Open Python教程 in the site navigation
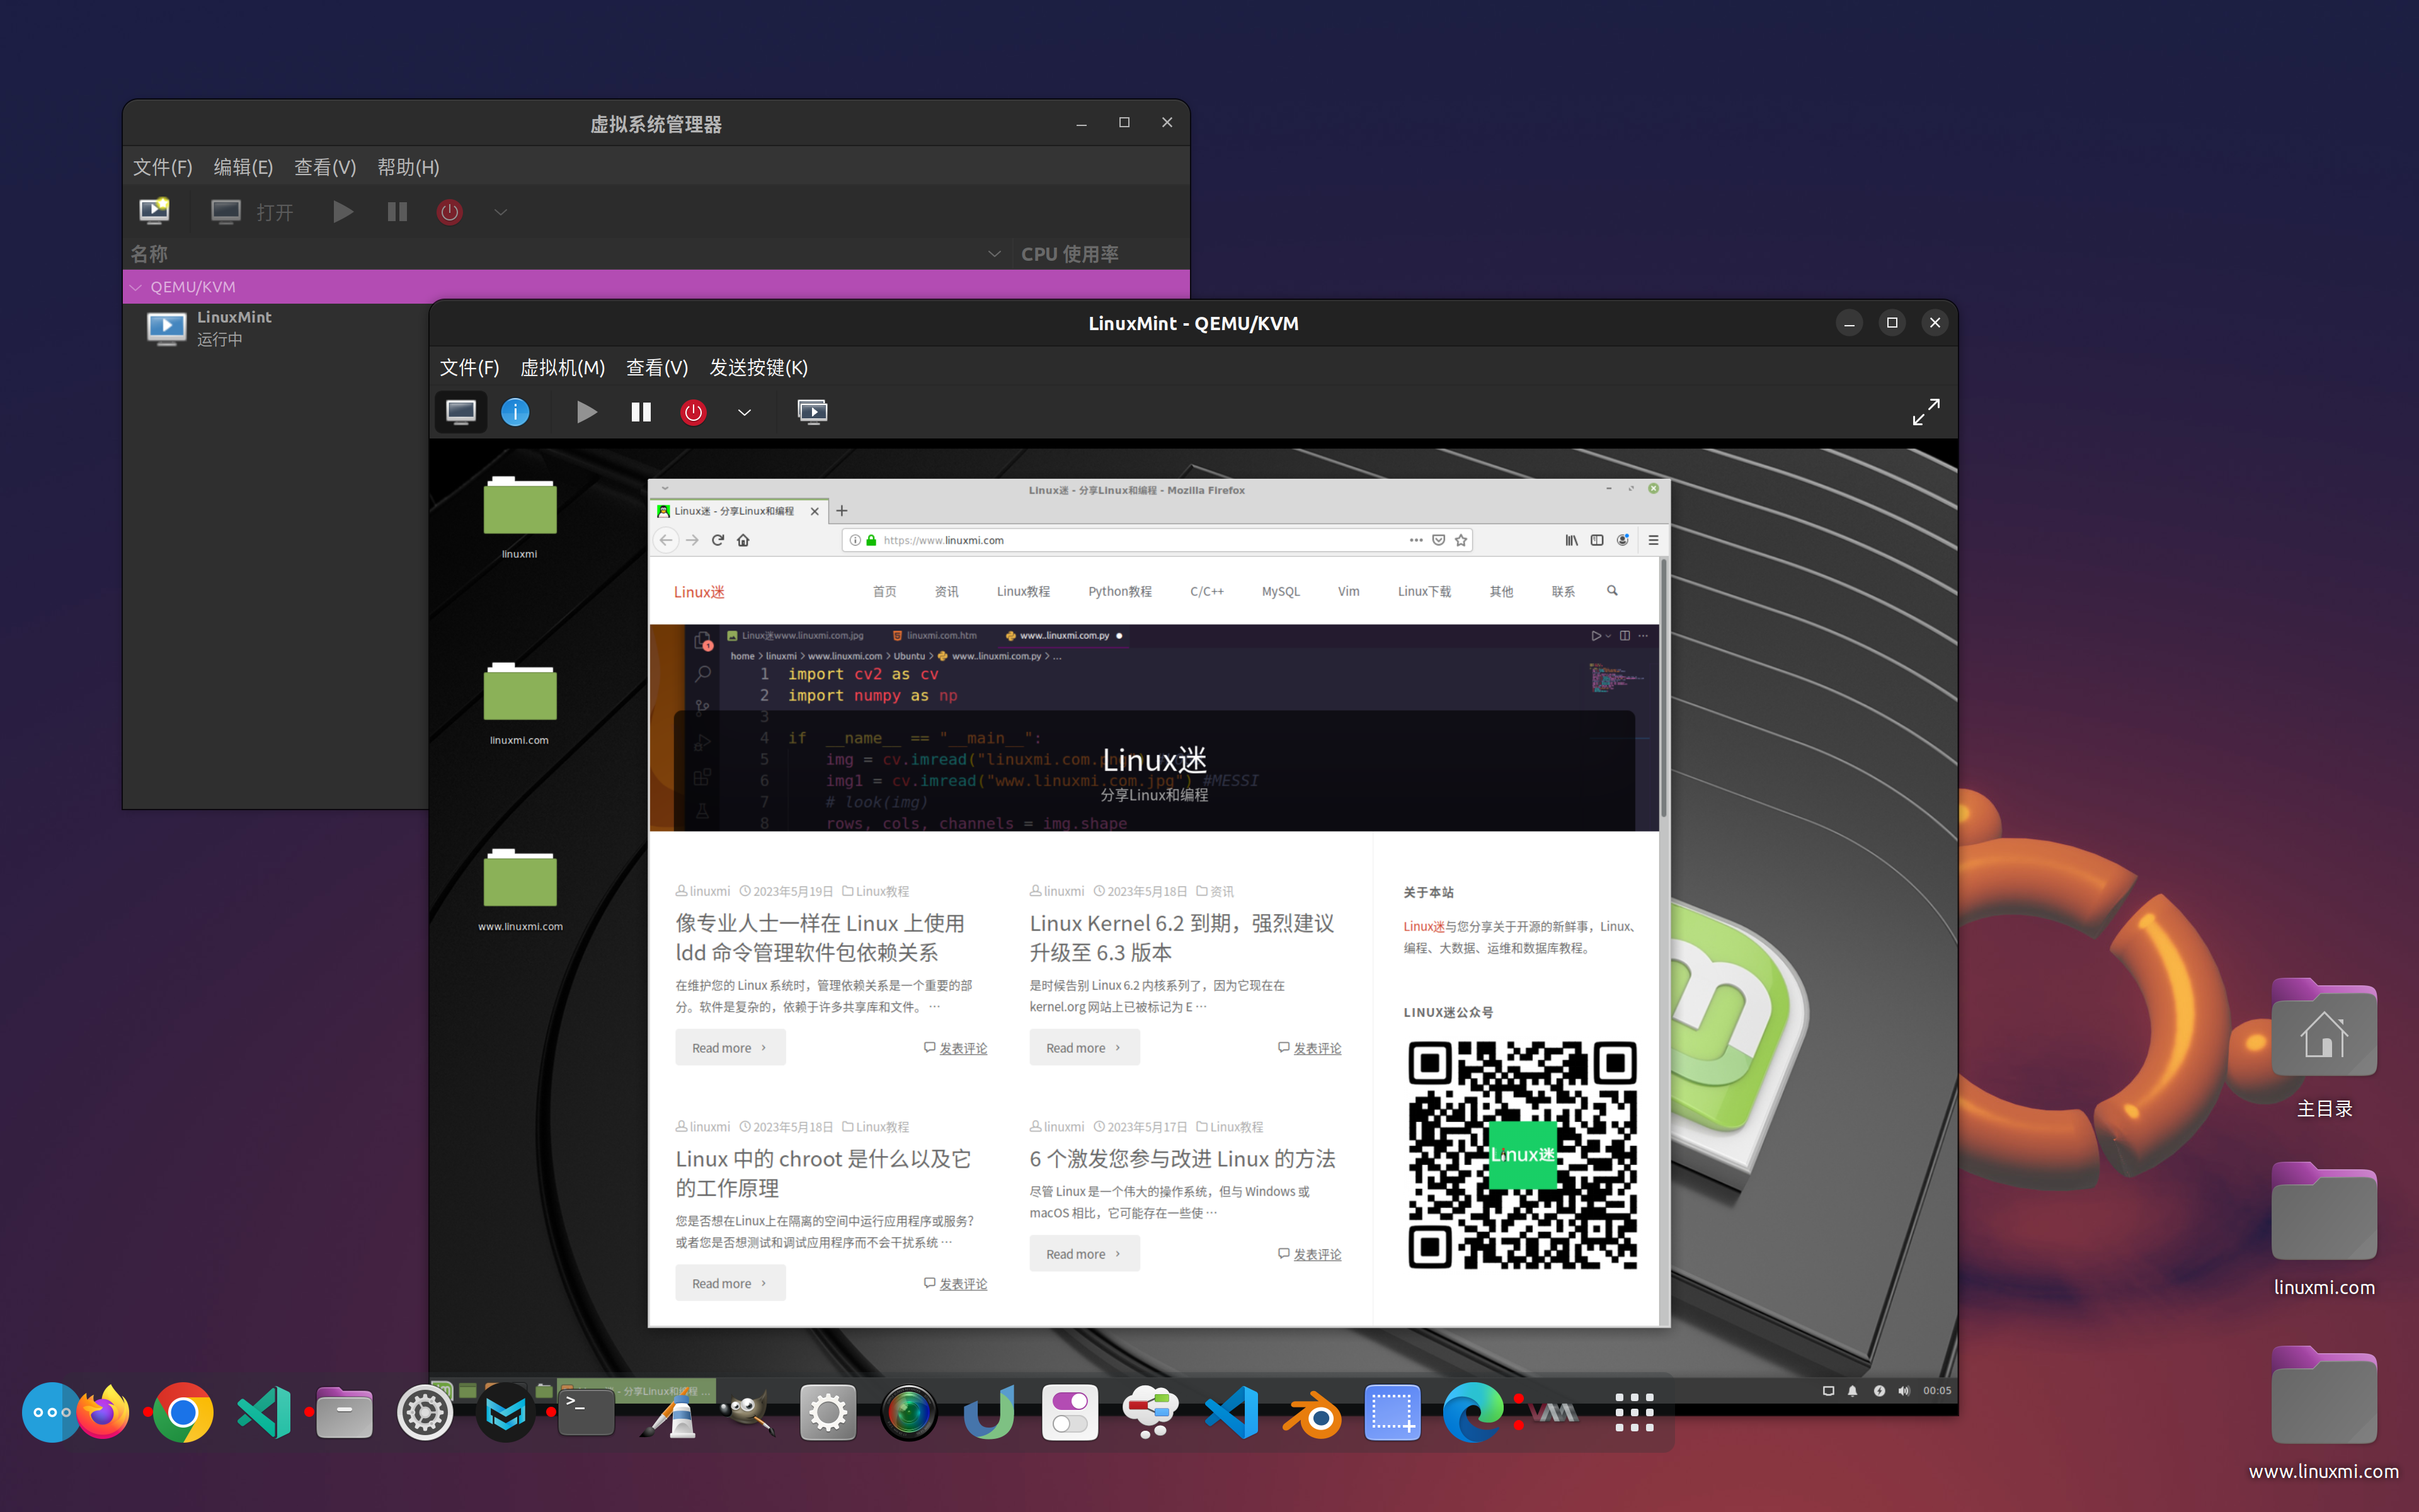2419x1512 pixels. click(x=1119, y=592)
